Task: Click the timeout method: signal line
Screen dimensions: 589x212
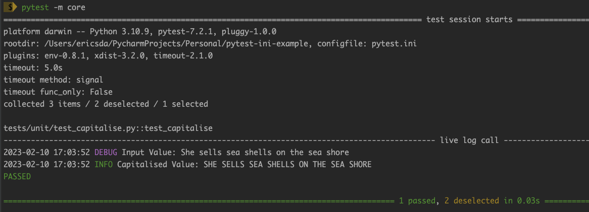Action: 54,80
